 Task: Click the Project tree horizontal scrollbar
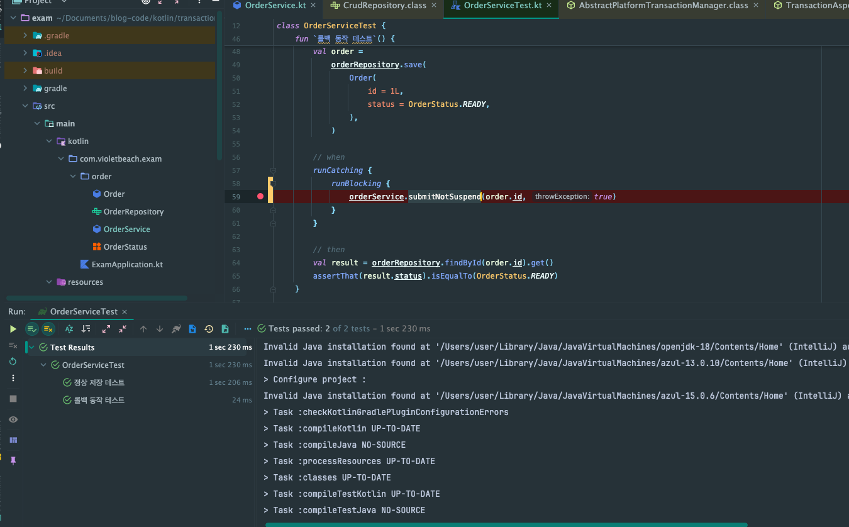tap(97, 298)
